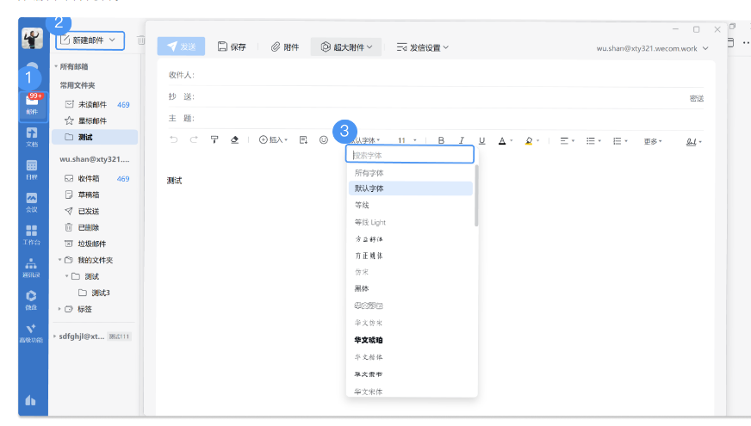Open 微盘 drive in left sidebar
Viewport: 751px width, 426px height.
32,299
